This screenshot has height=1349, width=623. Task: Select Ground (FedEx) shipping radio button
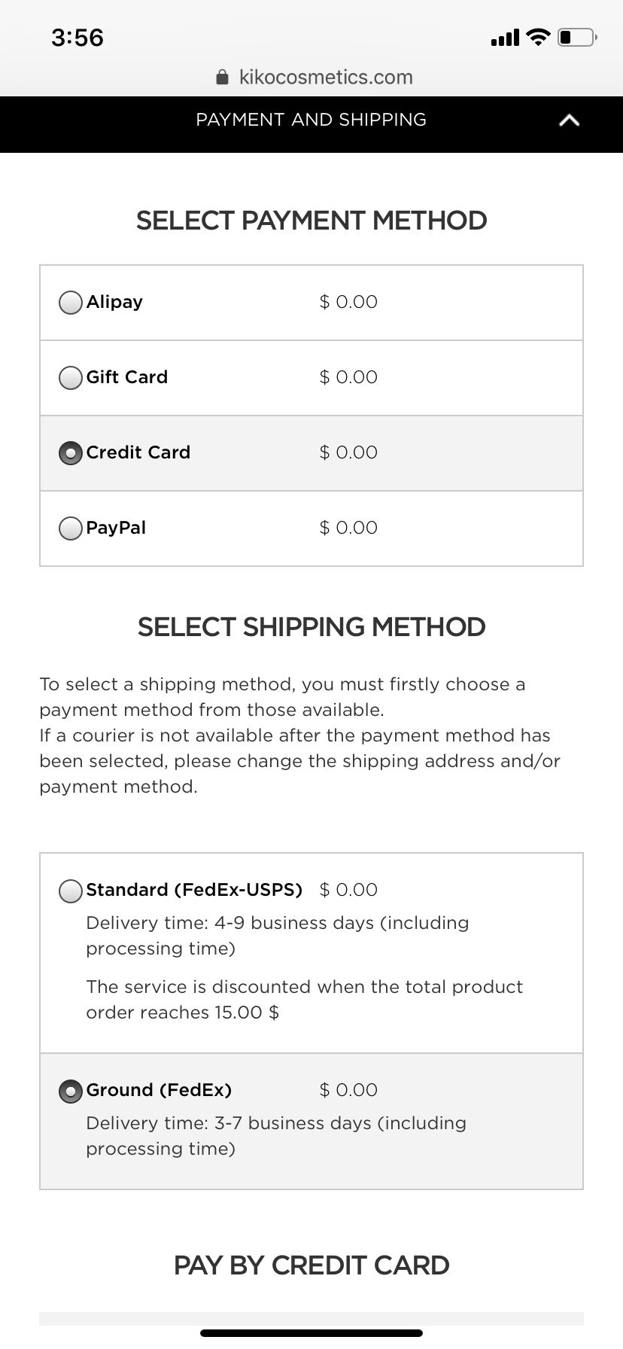point(71,1091)
